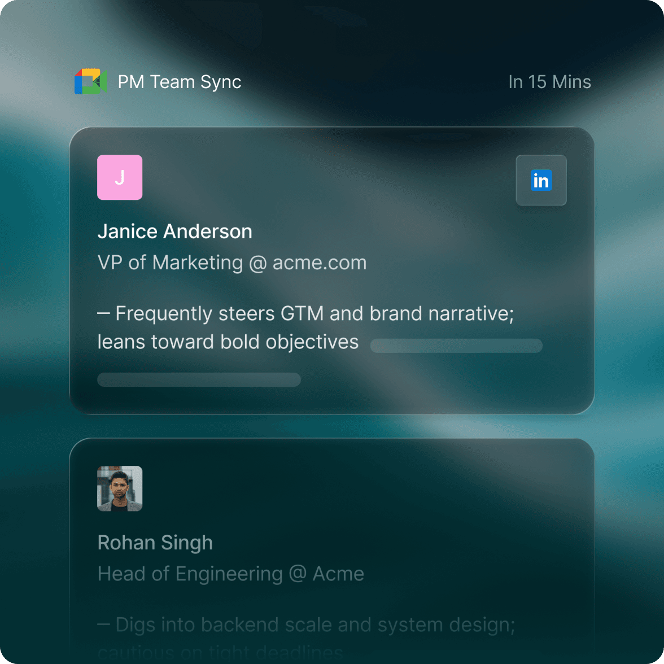Click the In 15 Mins time label
Screen dimensions: 664x664
[549, 82]
